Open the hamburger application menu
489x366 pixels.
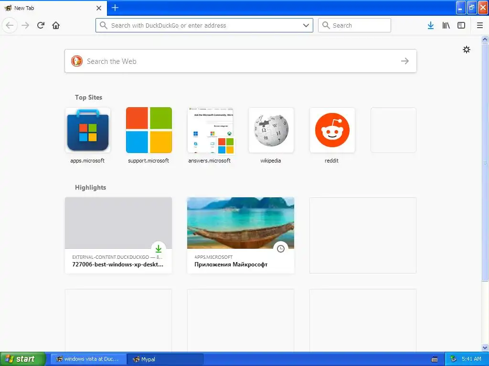click(x=479, y=25)
